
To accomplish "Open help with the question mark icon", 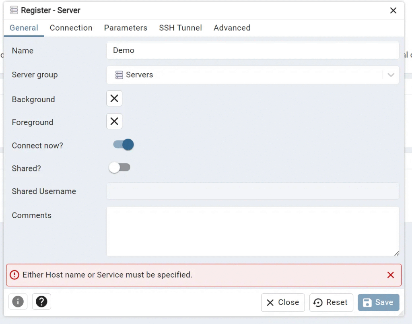I will coord(41,301).
